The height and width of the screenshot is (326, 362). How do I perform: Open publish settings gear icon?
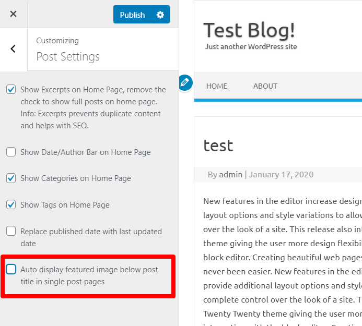pos(160,15)
